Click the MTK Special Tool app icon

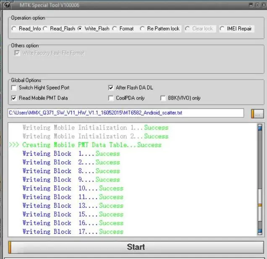point(7,5)
